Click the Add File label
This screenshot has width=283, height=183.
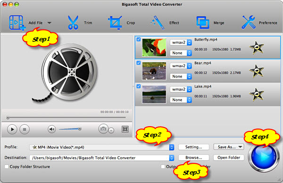click(x=35, y=23)
